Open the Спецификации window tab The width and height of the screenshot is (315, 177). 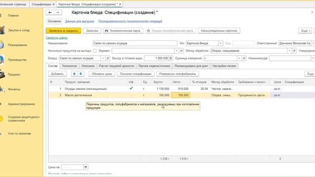click(x=41, y=4)
